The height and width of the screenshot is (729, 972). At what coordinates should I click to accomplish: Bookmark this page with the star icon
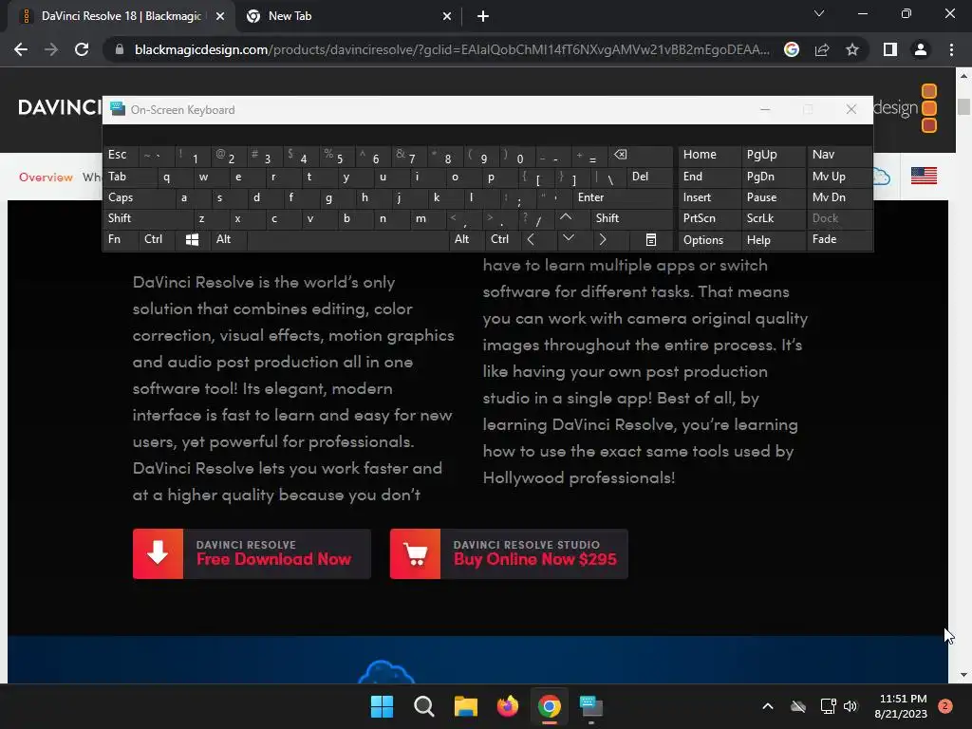(x=852, y=49)
